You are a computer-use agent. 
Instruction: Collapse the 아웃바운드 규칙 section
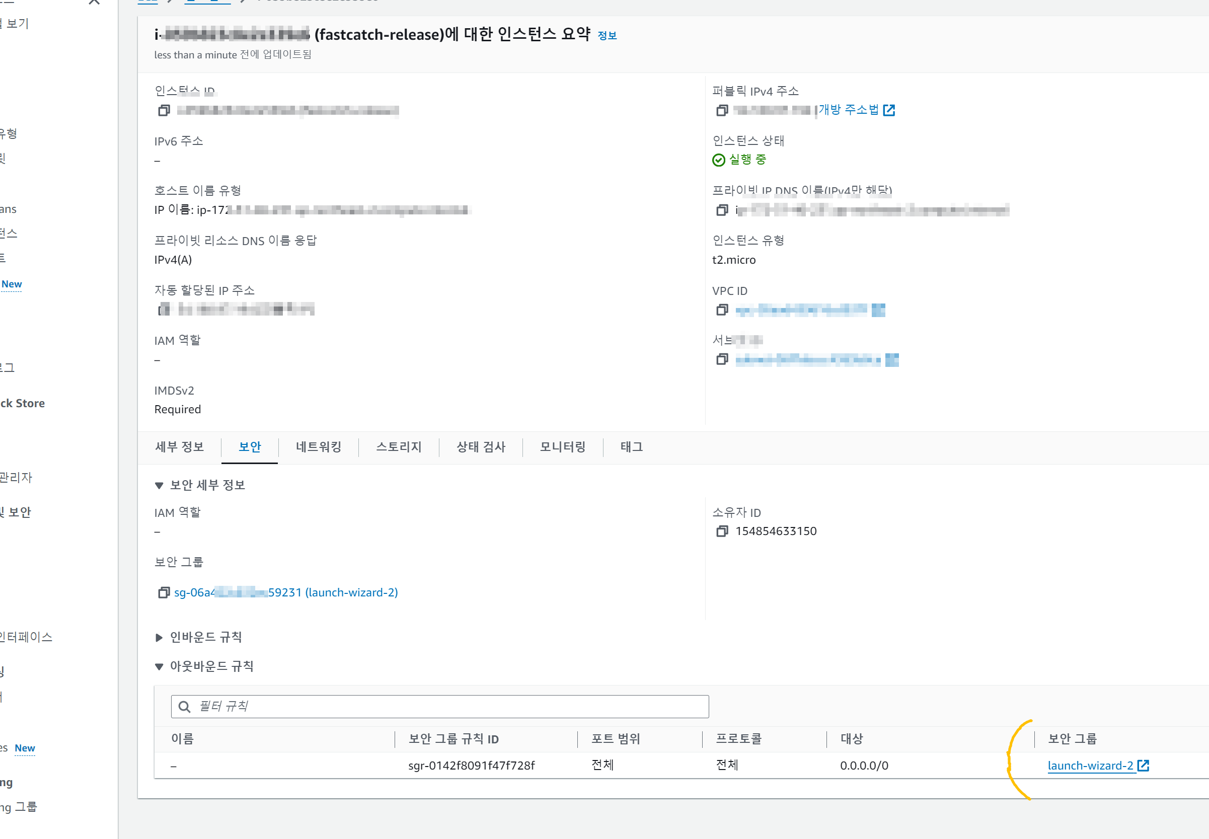tap(159, 667)
